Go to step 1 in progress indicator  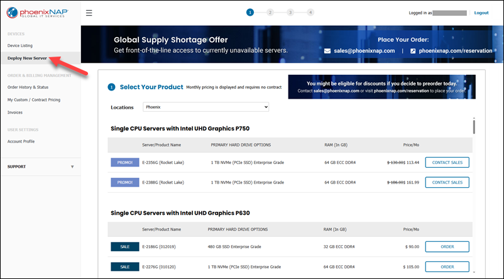(250, 13)
